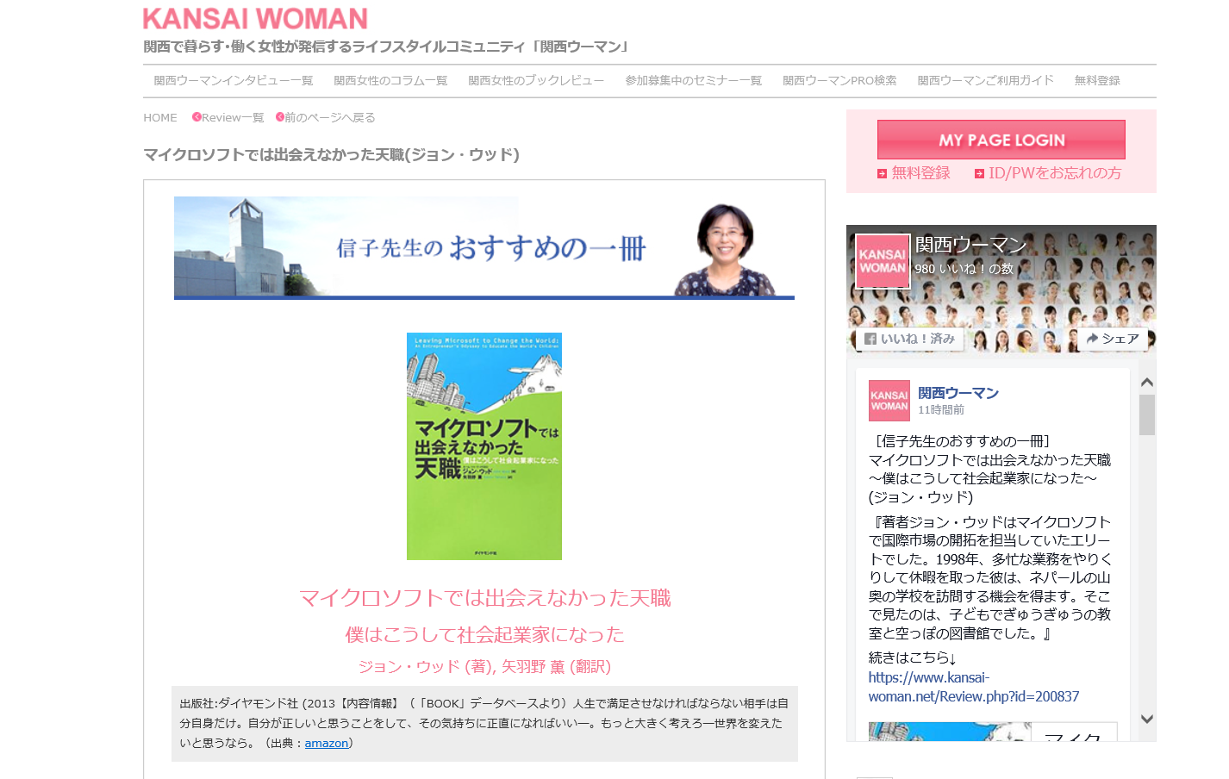Click the pink arrow icon beside 前のページへ戻る

coord(280,117)
